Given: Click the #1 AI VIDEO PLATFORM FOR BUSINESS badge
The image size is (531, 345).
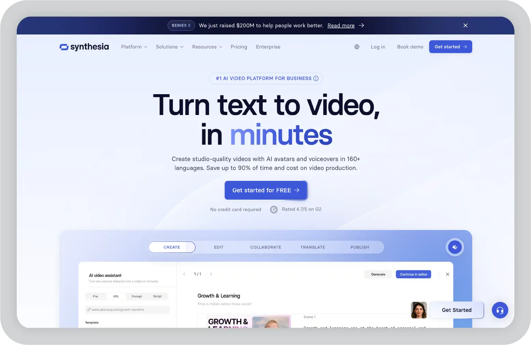Looking at the screenshot, I should (x=266, y=78).
